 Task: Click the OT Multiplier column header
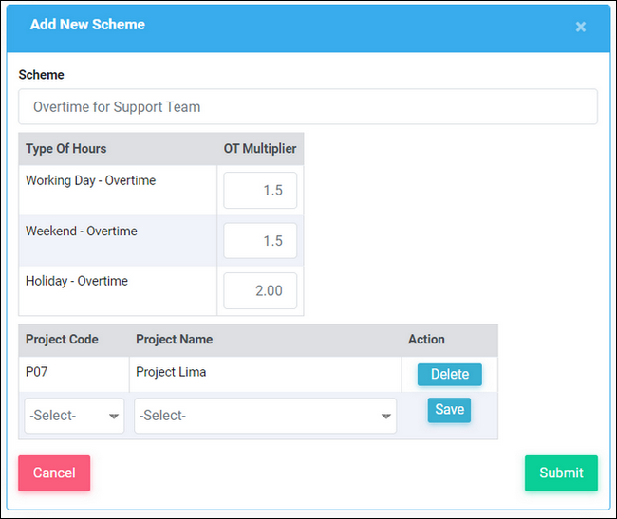[x=260, y=149]
